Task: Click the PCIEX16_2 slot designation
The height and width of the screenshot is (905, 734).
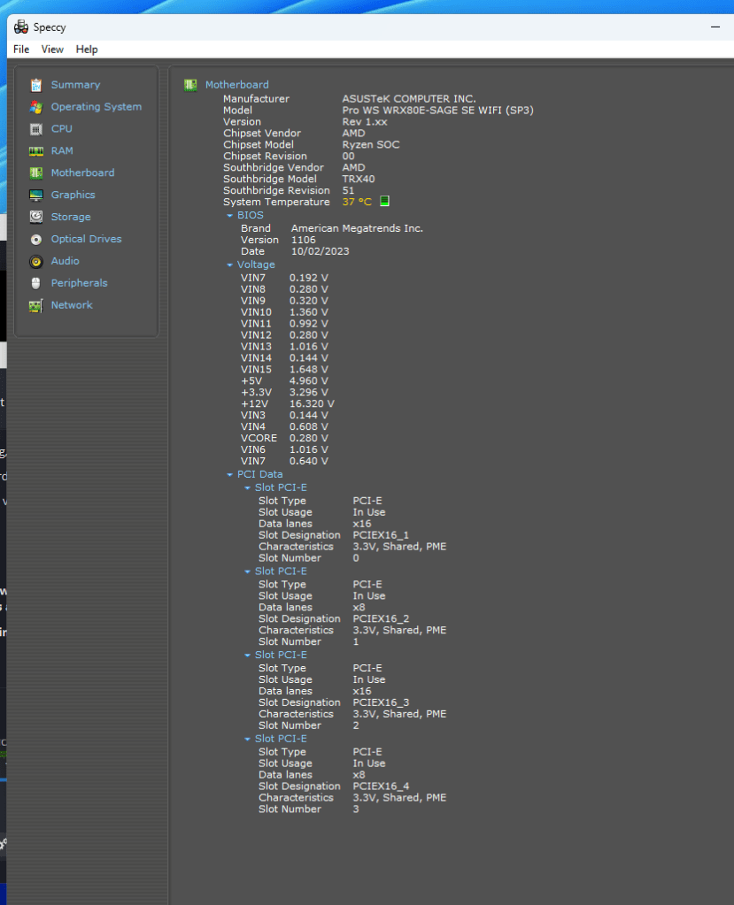Action: [x=381, y=618]
